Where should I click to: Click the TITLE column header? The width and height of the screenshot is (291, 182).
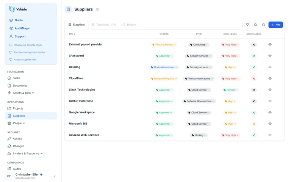coord(72,34)
